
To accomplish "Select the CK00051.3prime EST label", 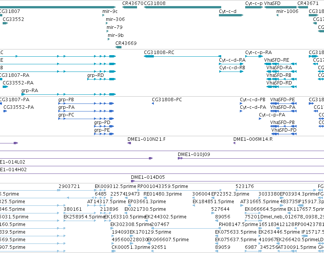I will 131,248.
